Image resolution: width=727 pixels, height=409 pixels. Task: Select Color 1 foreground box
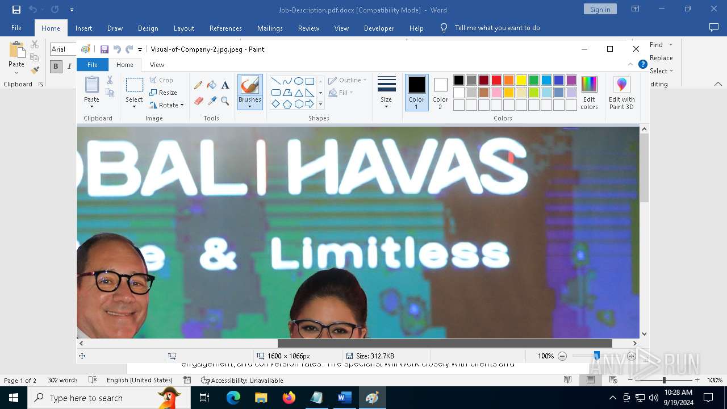pyautogui.click(x=416, y=93)
